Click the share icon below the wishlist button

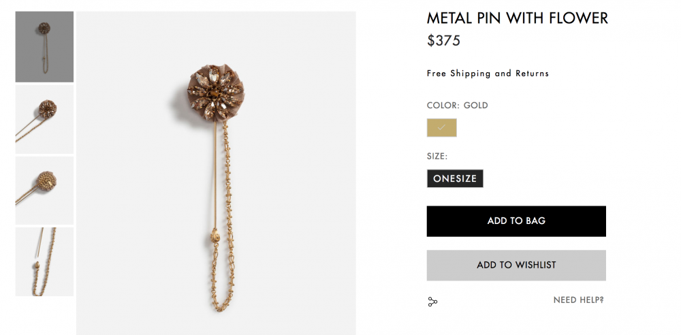click(x=432, y=302)
